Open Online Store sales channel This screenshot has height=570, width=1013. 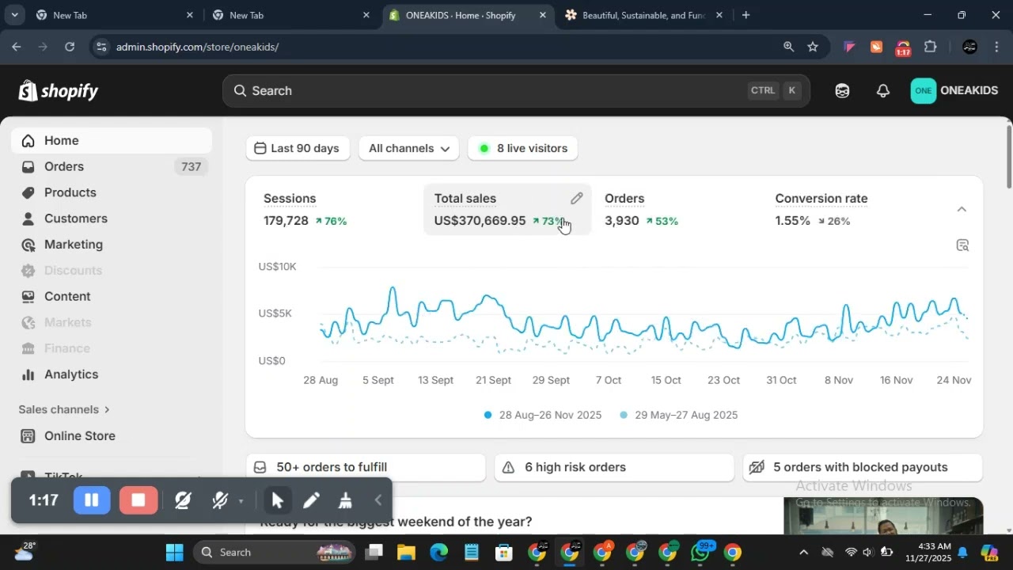[x=111, y=435]
